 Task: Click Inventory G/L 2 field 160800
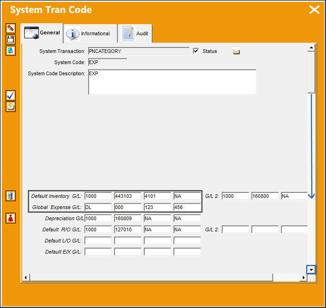coord(265,196)
